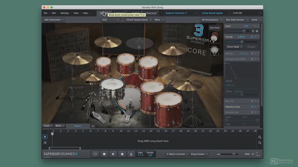The height and width of the screenshot is (167, 298).
Task: Open the Block menu dropdown
Action: [60, 126]
